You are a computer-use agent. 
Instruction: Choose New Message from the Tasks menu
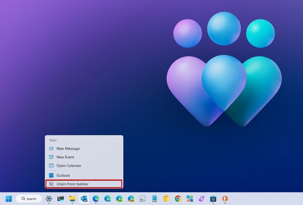68,149
